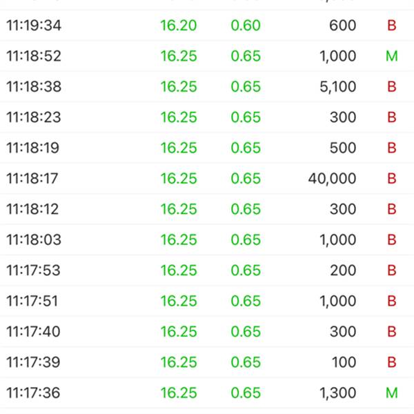The image size is (414, 414).
Task: Select the 16.20 price on the 11:19:34 row
Action: pyautogui.click(x=179, y=26)
